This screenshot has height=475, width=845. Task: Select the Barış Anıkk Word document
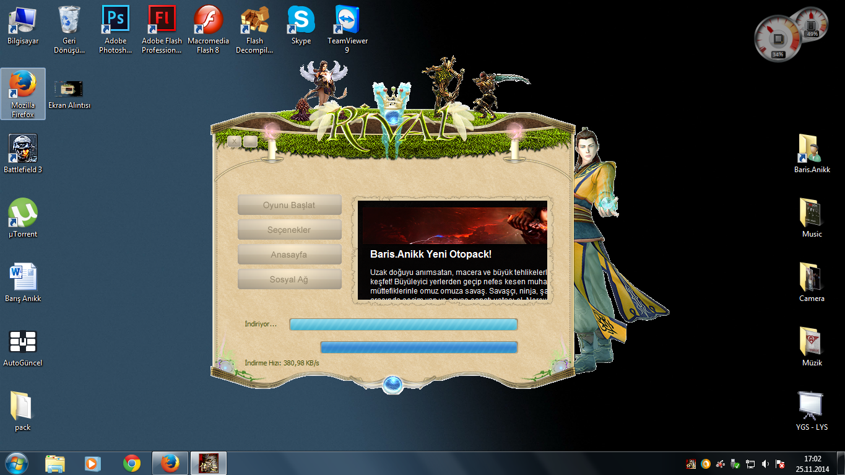point(23,282)
